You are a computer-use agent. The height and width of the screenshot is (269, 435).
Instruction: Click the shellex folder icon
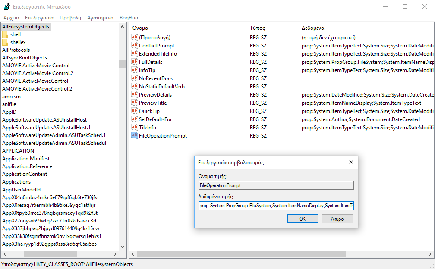[x=5, y=42]
